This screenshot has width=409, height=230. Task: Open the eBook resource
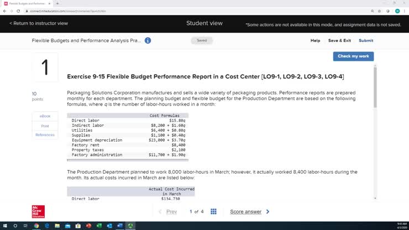(45, 116)
